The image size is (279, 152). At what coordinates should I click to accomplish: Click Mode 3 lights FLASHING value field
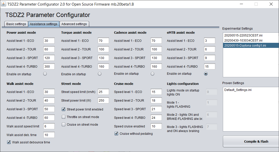212,127
